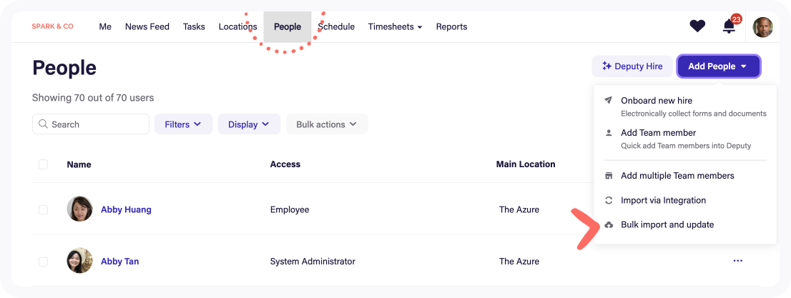Screen dimensions: 791x298
Task: Expand the Filters dropdown
Action: pos(183,124)
